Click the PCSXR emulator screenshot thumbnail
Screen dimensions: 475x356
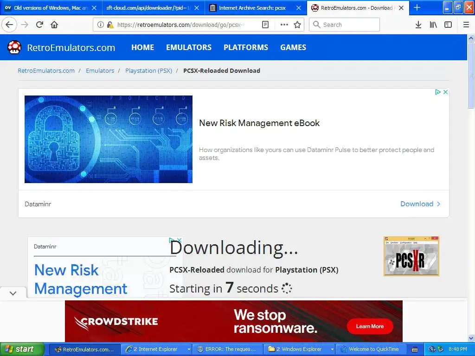click(x=411, y=256)
